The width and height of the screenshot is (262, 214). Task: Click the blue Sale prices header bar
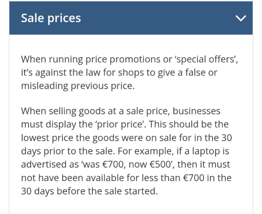[146, 18]
